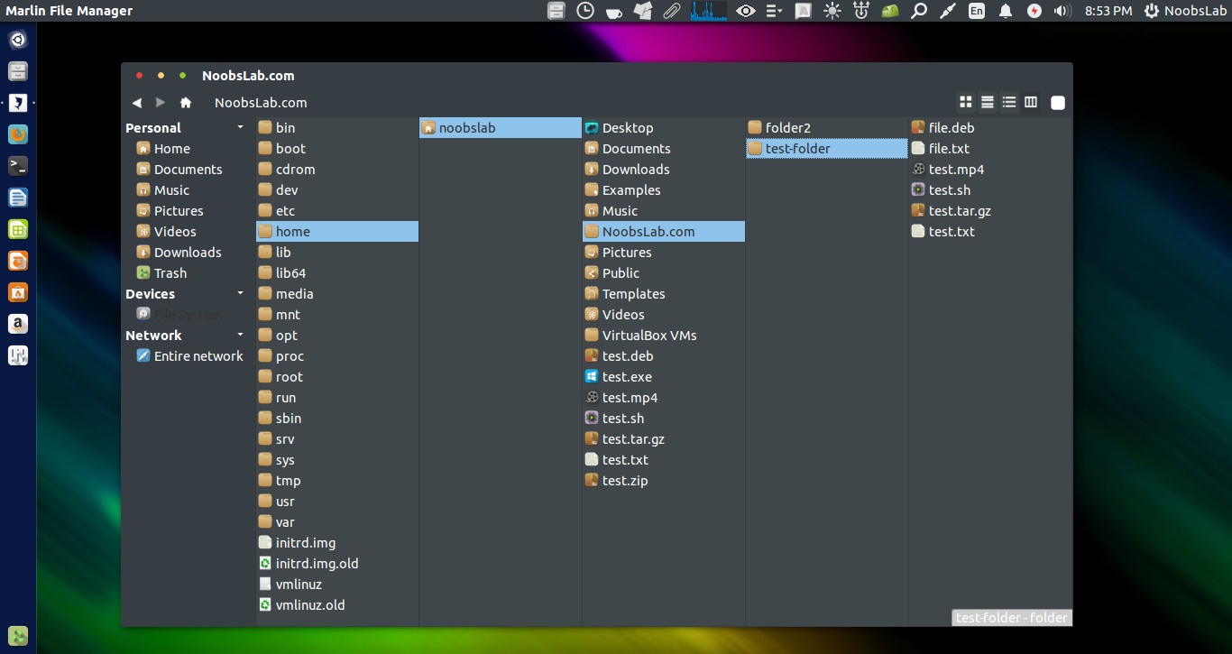The height and width of the screenshot is (654, 1232).
Task: Launch LibreOffice Calc from the dock
Action: coord(18,229)
